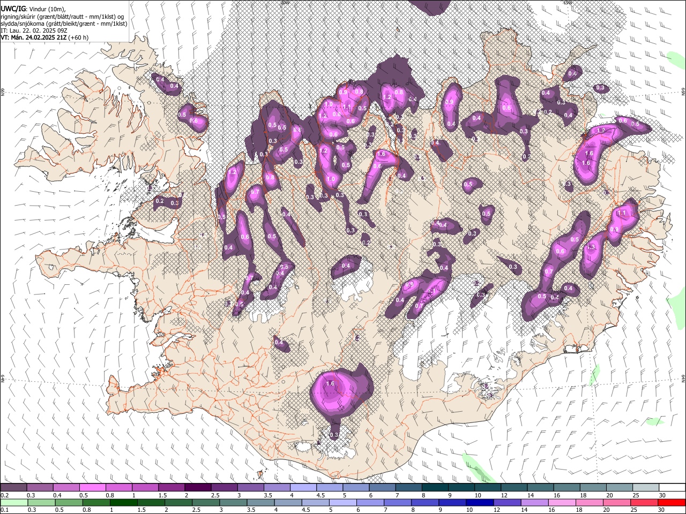The width and height of the screenshot is (686, 514).
Task: Pick the pale pink 16–18 swatch on rain scale
Action: pyautogui.click(x=562, y=503)
